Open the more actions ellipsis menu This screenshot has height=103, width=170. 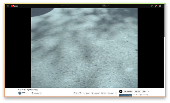pos(116,93)
